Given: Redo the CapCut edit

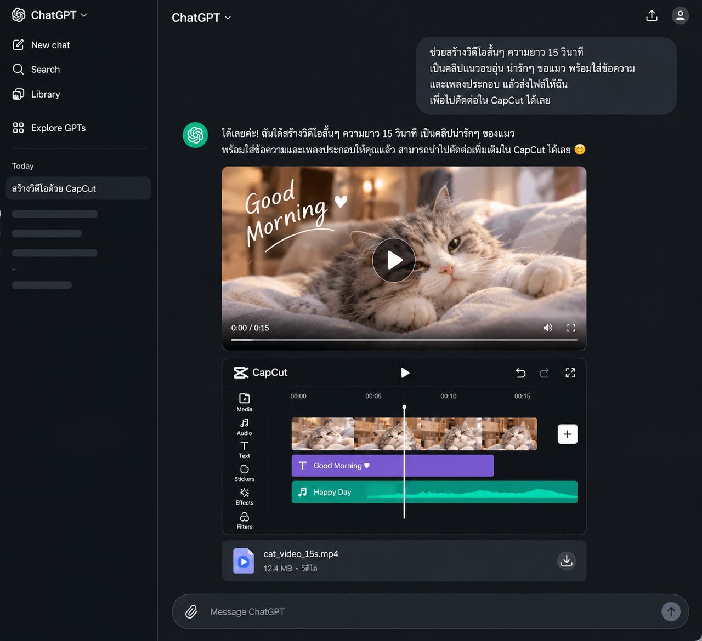Looking at the screenshot, I should coord(544,373).
